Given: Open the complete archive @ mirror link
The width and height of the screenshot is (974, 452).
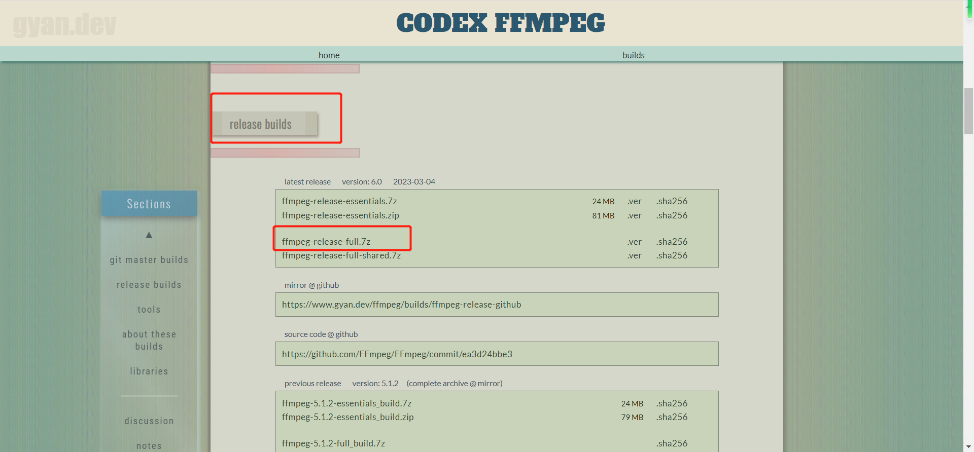Looking at the screenshot, I should click(455, 384).
